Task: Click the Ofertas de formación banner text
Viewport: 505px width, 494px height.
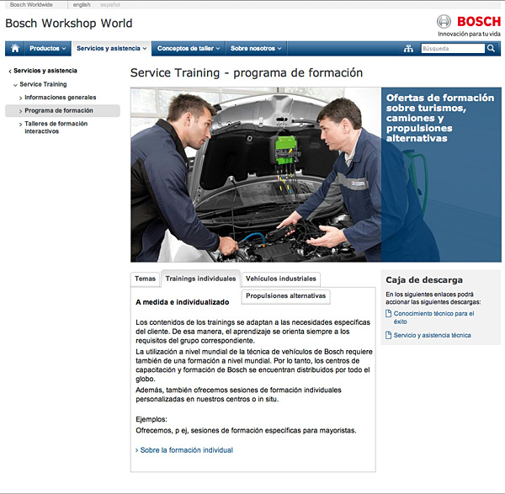Action: (x=440, y=118)
